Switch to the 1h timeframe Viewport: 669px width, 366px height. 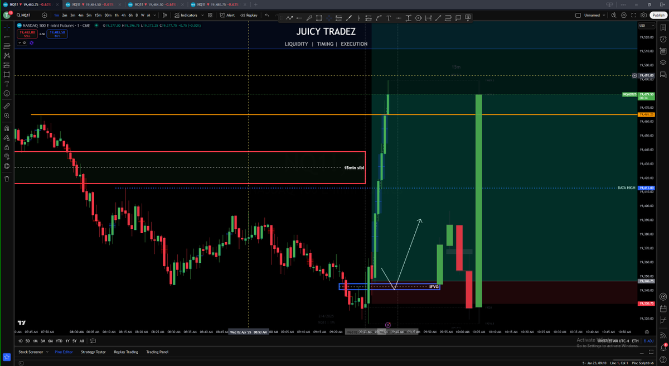click(116, 15)
